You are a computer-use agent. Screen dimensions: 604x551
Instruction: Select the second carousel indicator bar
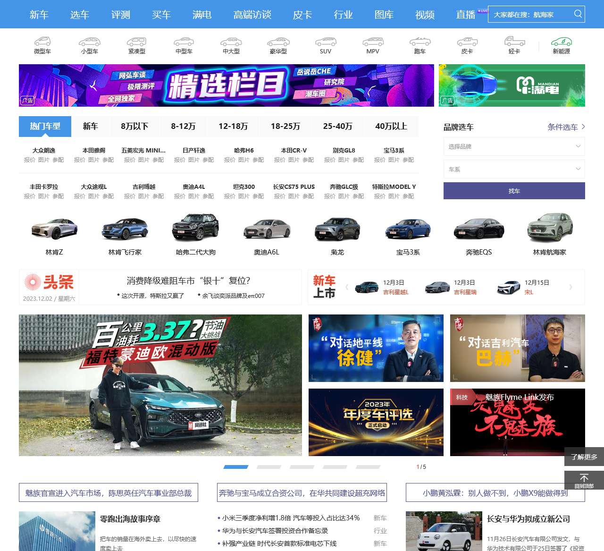pos(269,466)
